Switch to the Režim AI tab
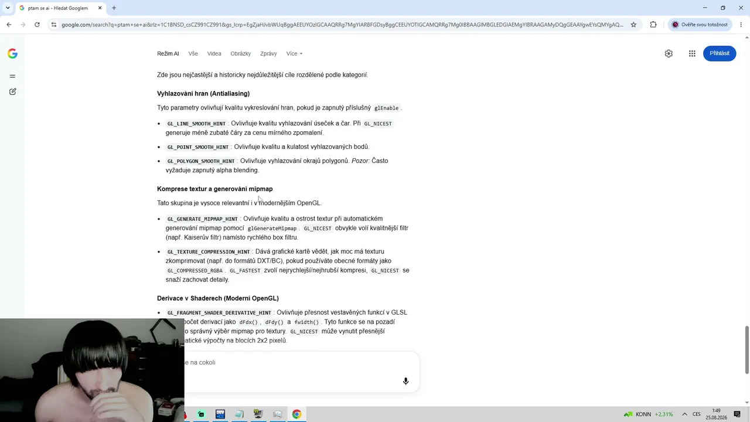Image resolution: width=750 pixels, height=422 pixels. pos(168,53)
